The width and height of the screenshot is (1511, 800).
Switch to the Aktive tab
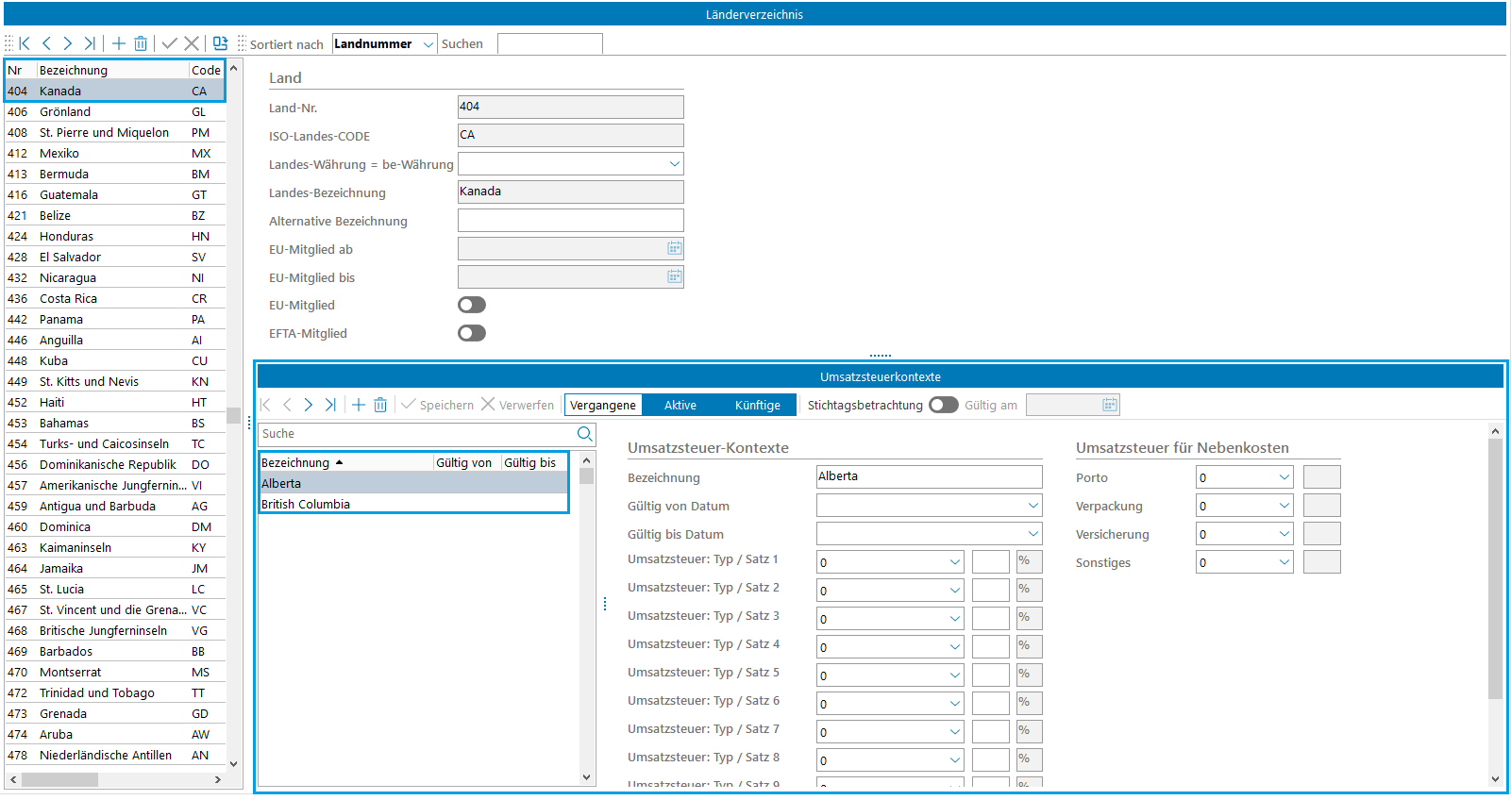tap(680, 405)
